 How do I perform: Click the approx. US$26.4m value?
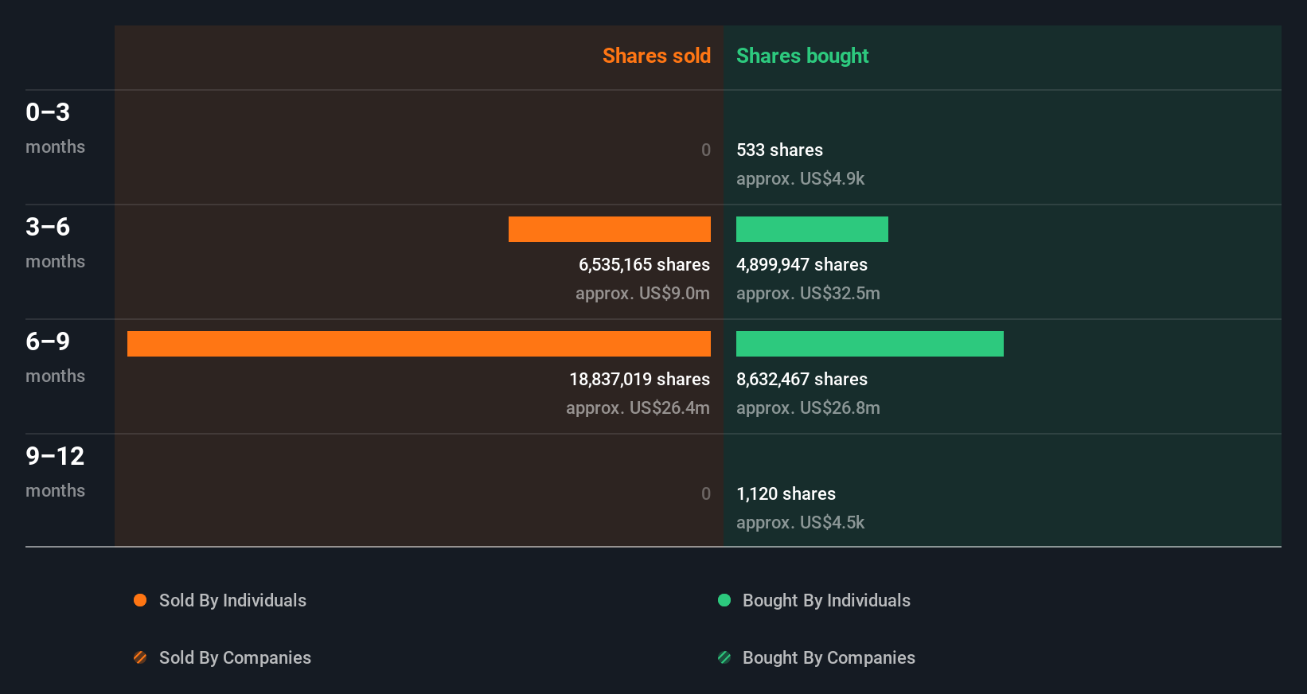[x=638, y=407]
